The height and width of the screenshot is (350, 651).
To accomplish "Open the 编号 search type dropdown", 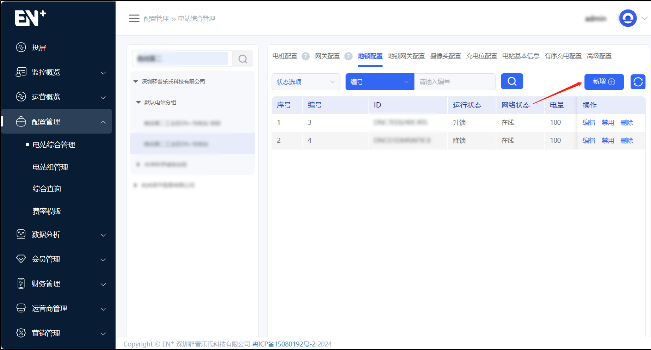I will (380, 82).
